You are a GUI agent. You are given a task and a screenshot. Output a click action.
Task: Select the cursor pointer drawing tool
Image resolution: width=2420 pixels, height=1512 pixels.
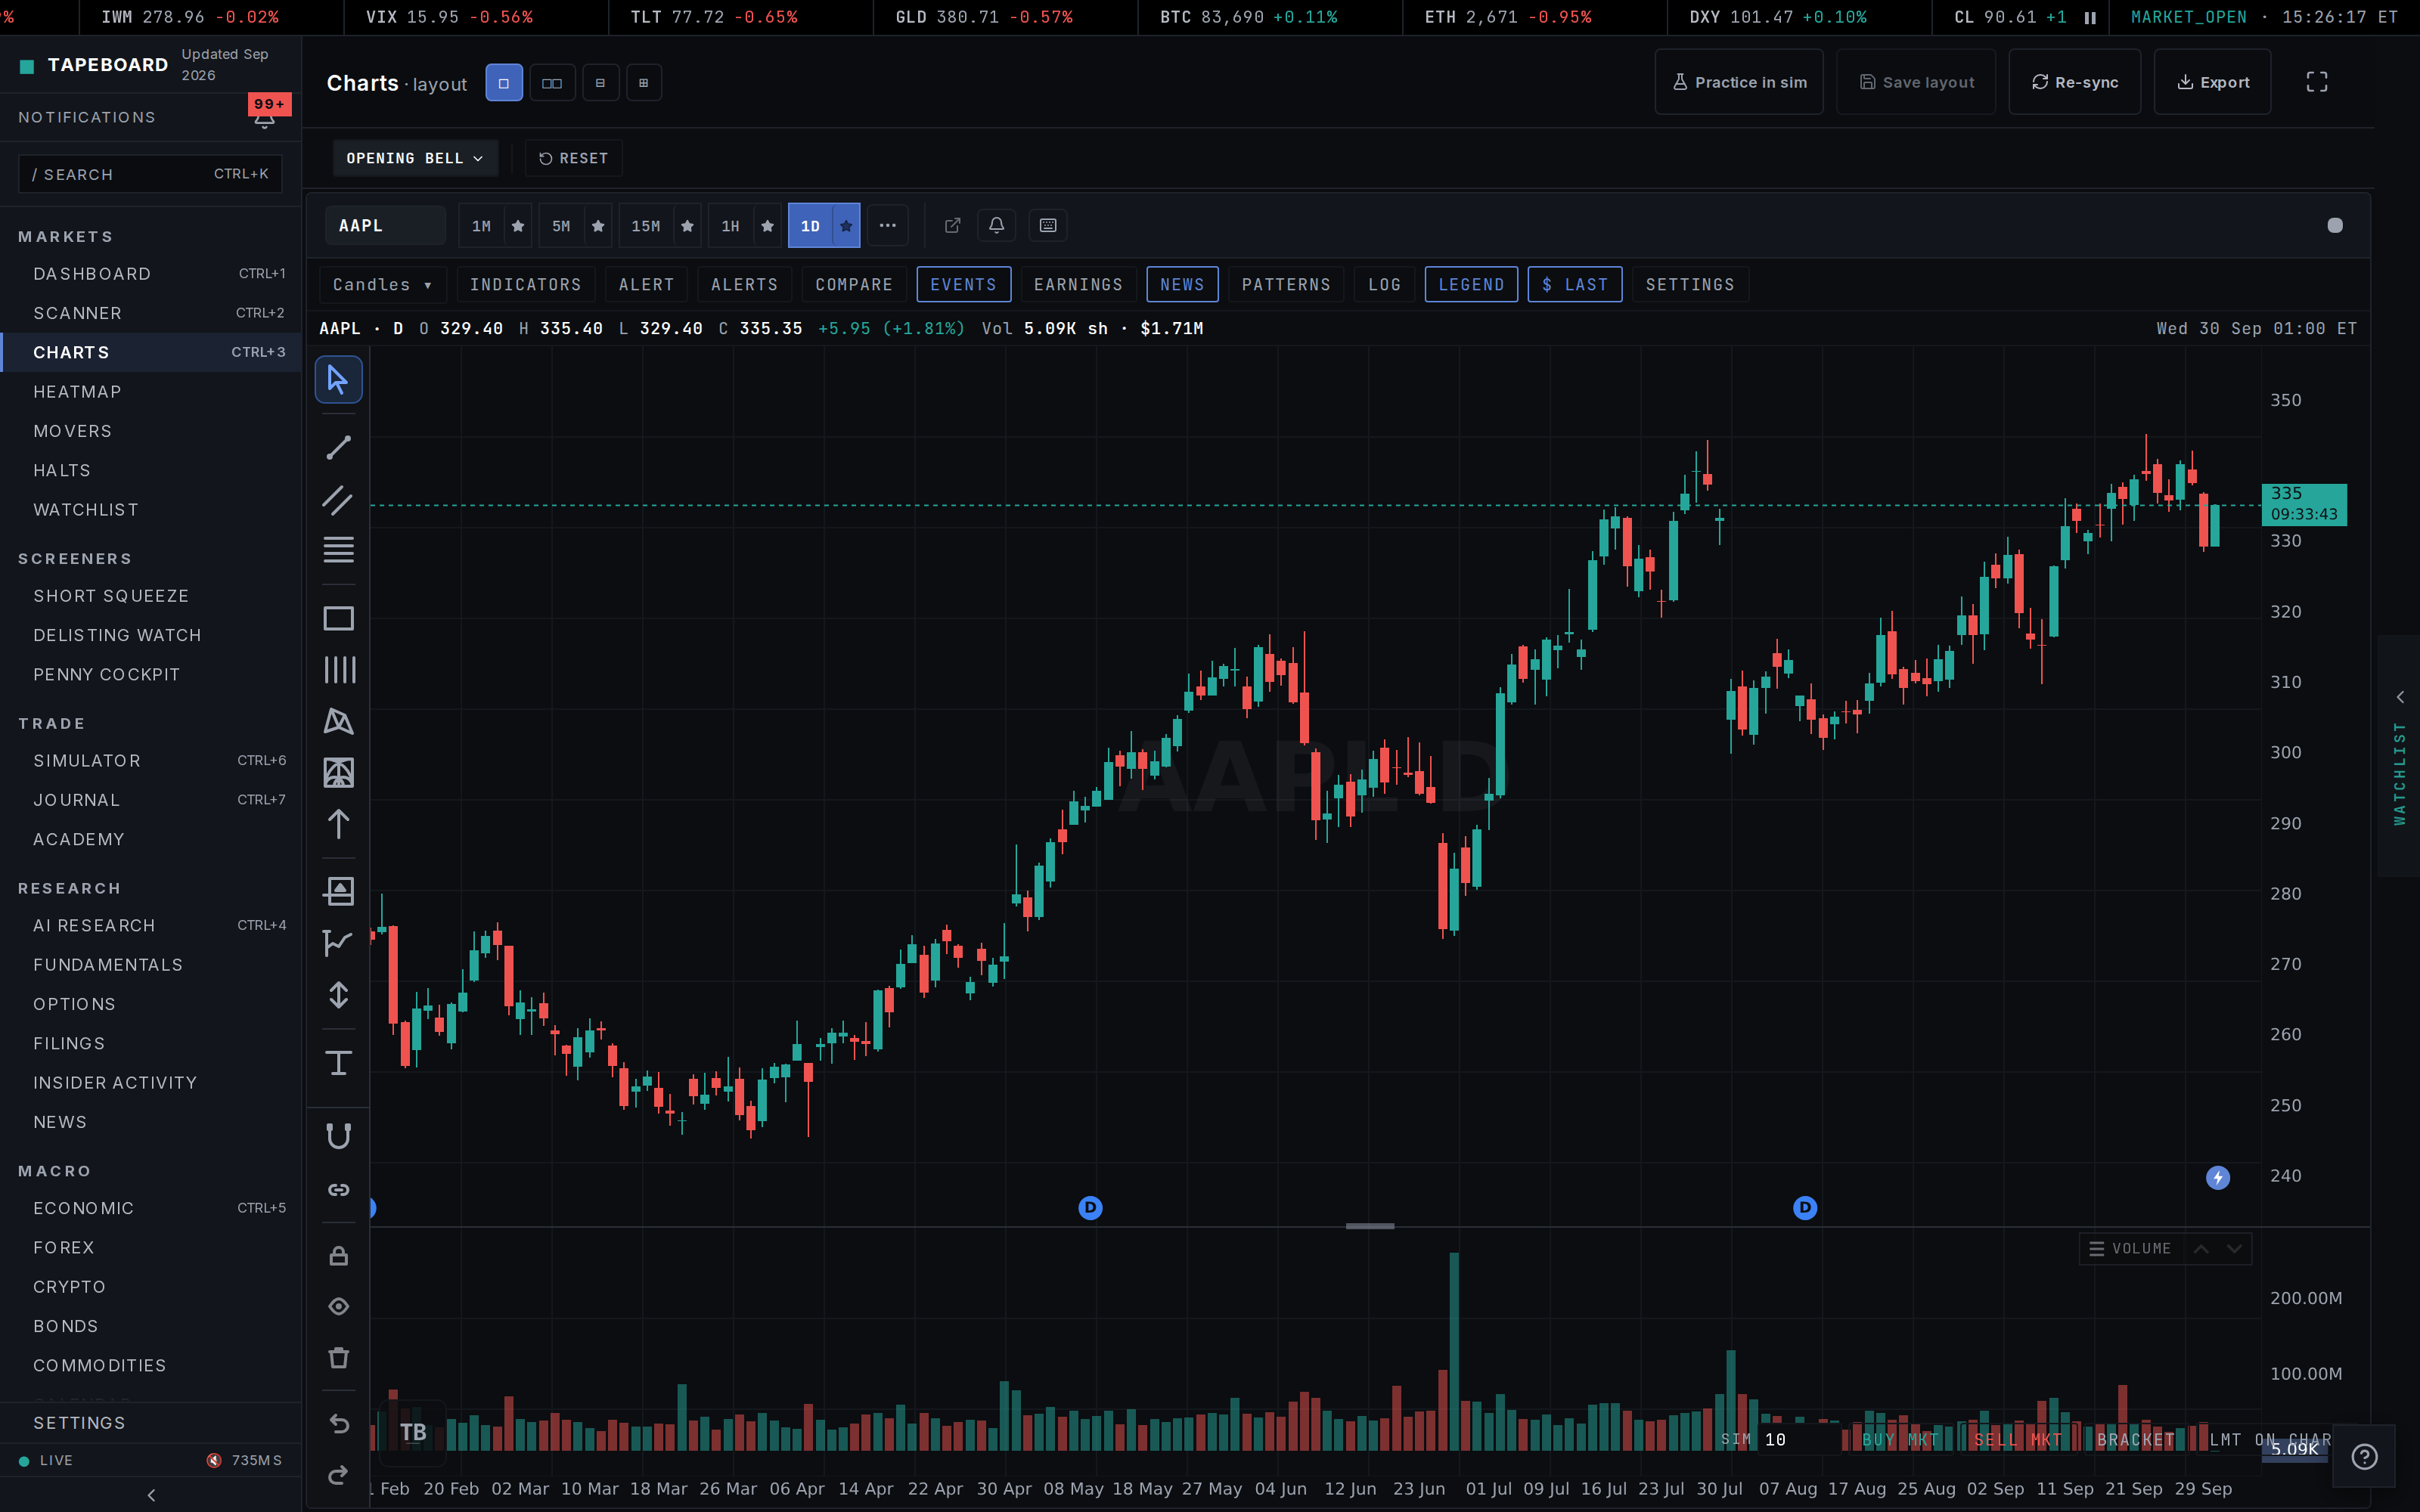pyautogui.click(x=338, y=380)
